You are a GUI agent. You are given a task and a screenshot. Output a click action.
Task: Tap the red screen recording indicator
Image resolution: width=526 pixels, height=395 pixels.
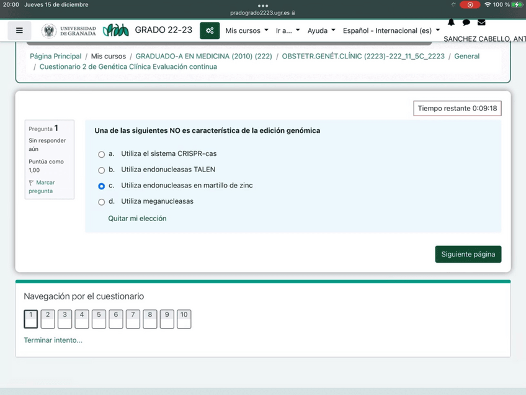tap(470, 5)
